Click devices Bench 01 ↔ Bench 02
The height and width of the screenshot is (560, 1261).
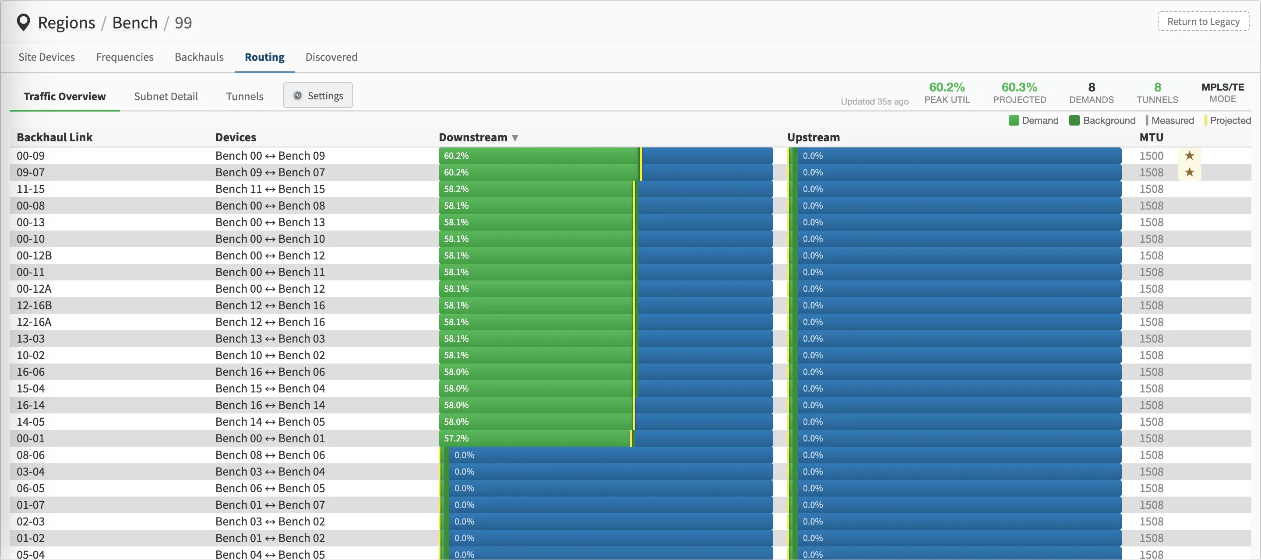point(270,538)
